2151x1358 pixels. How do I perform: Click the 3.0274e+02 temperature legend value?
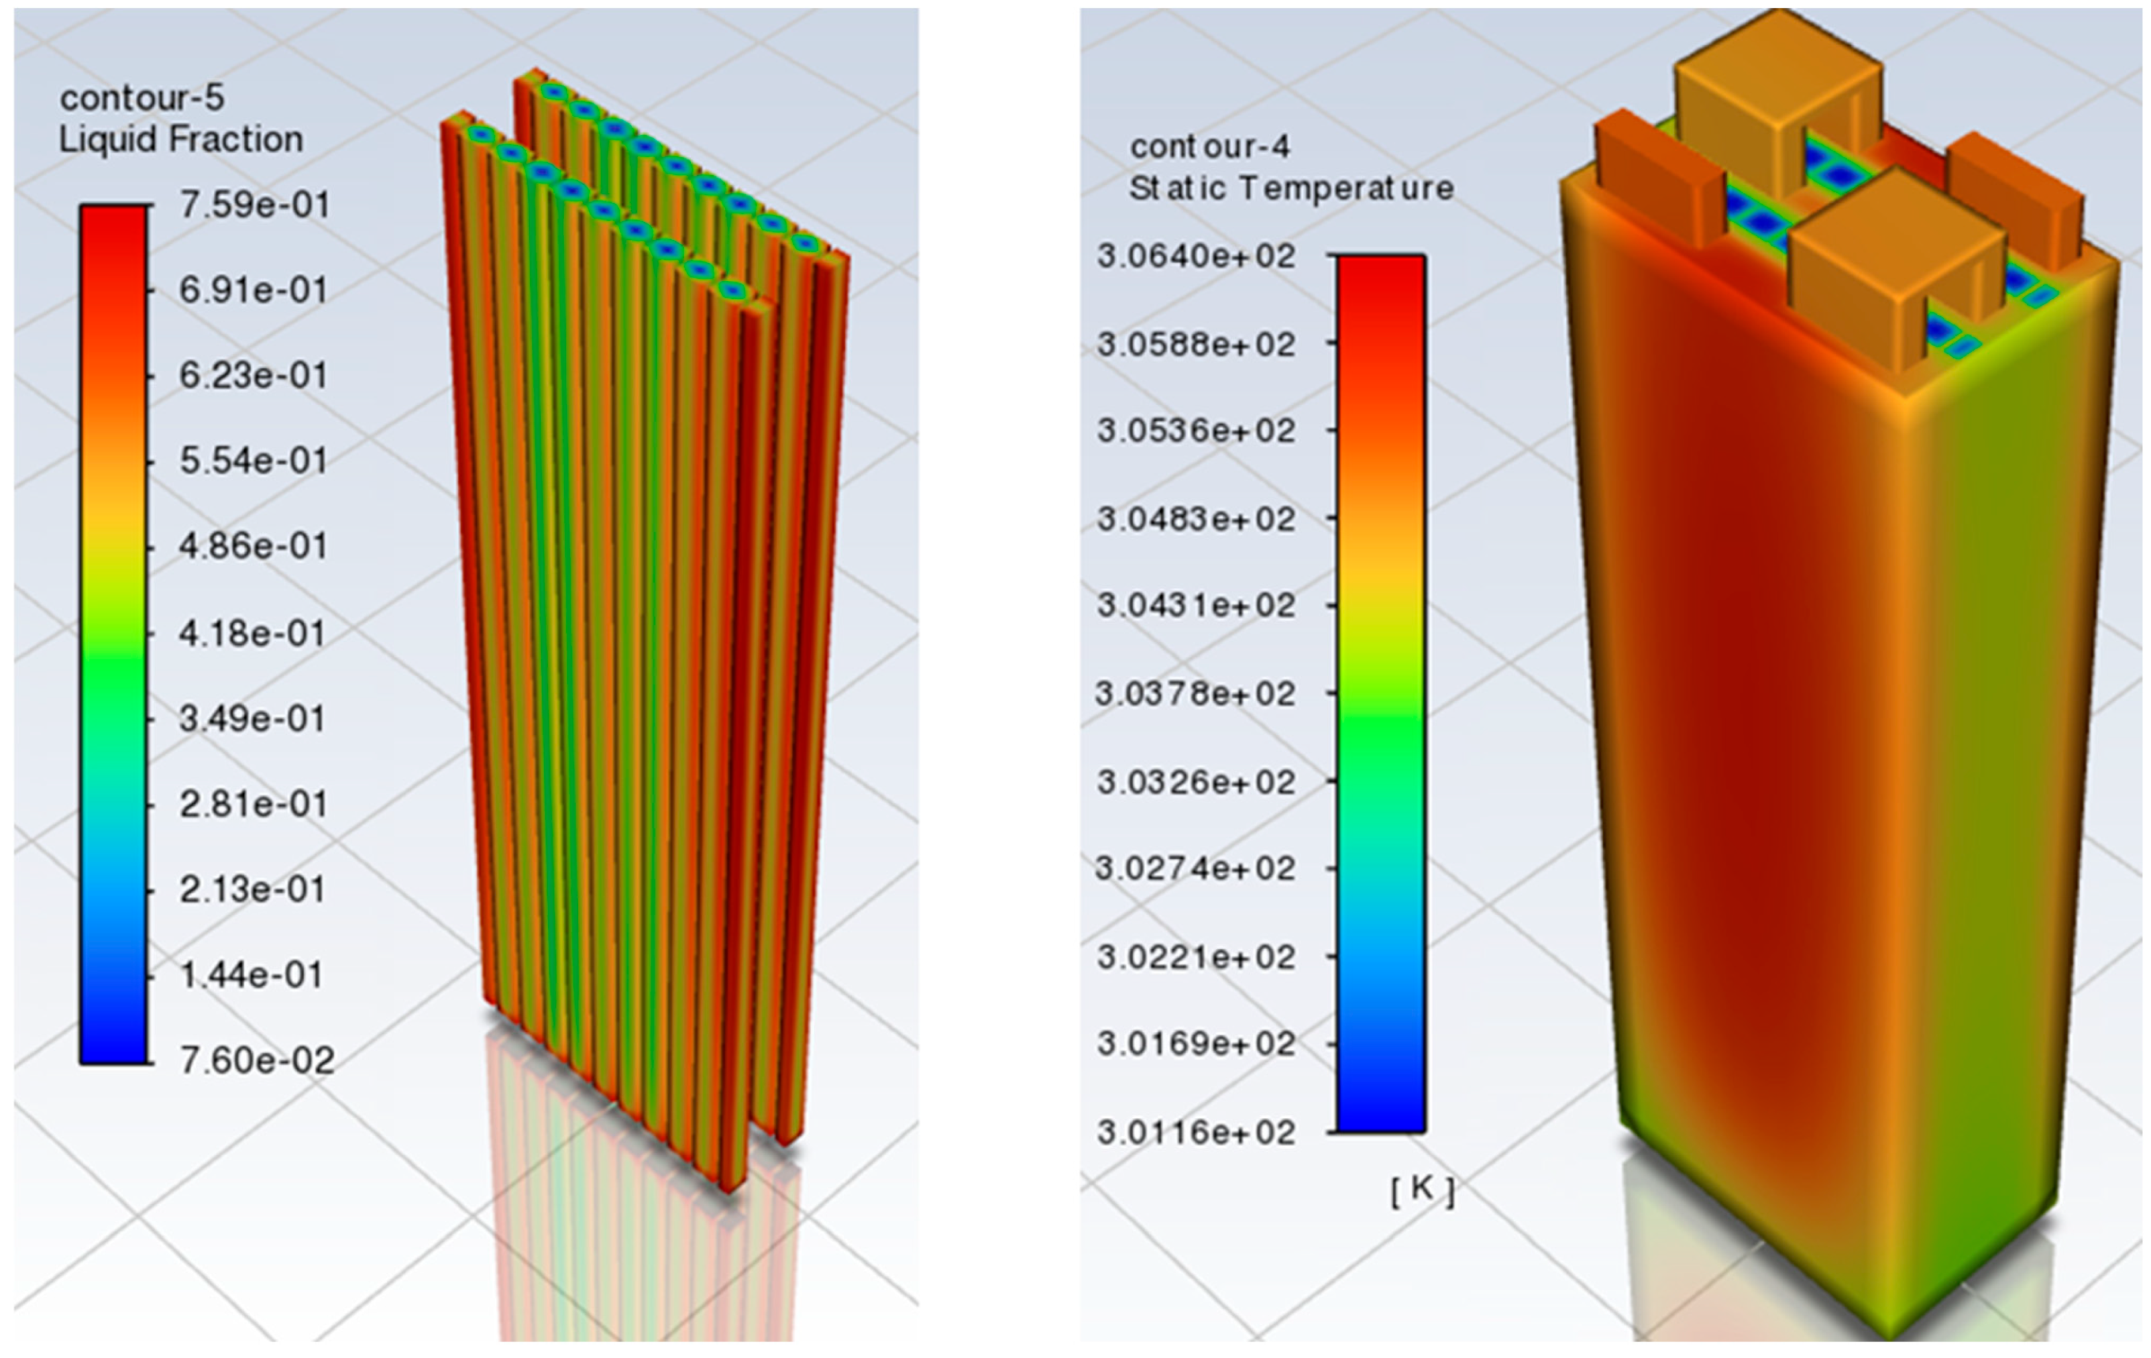coord(1195,868)
